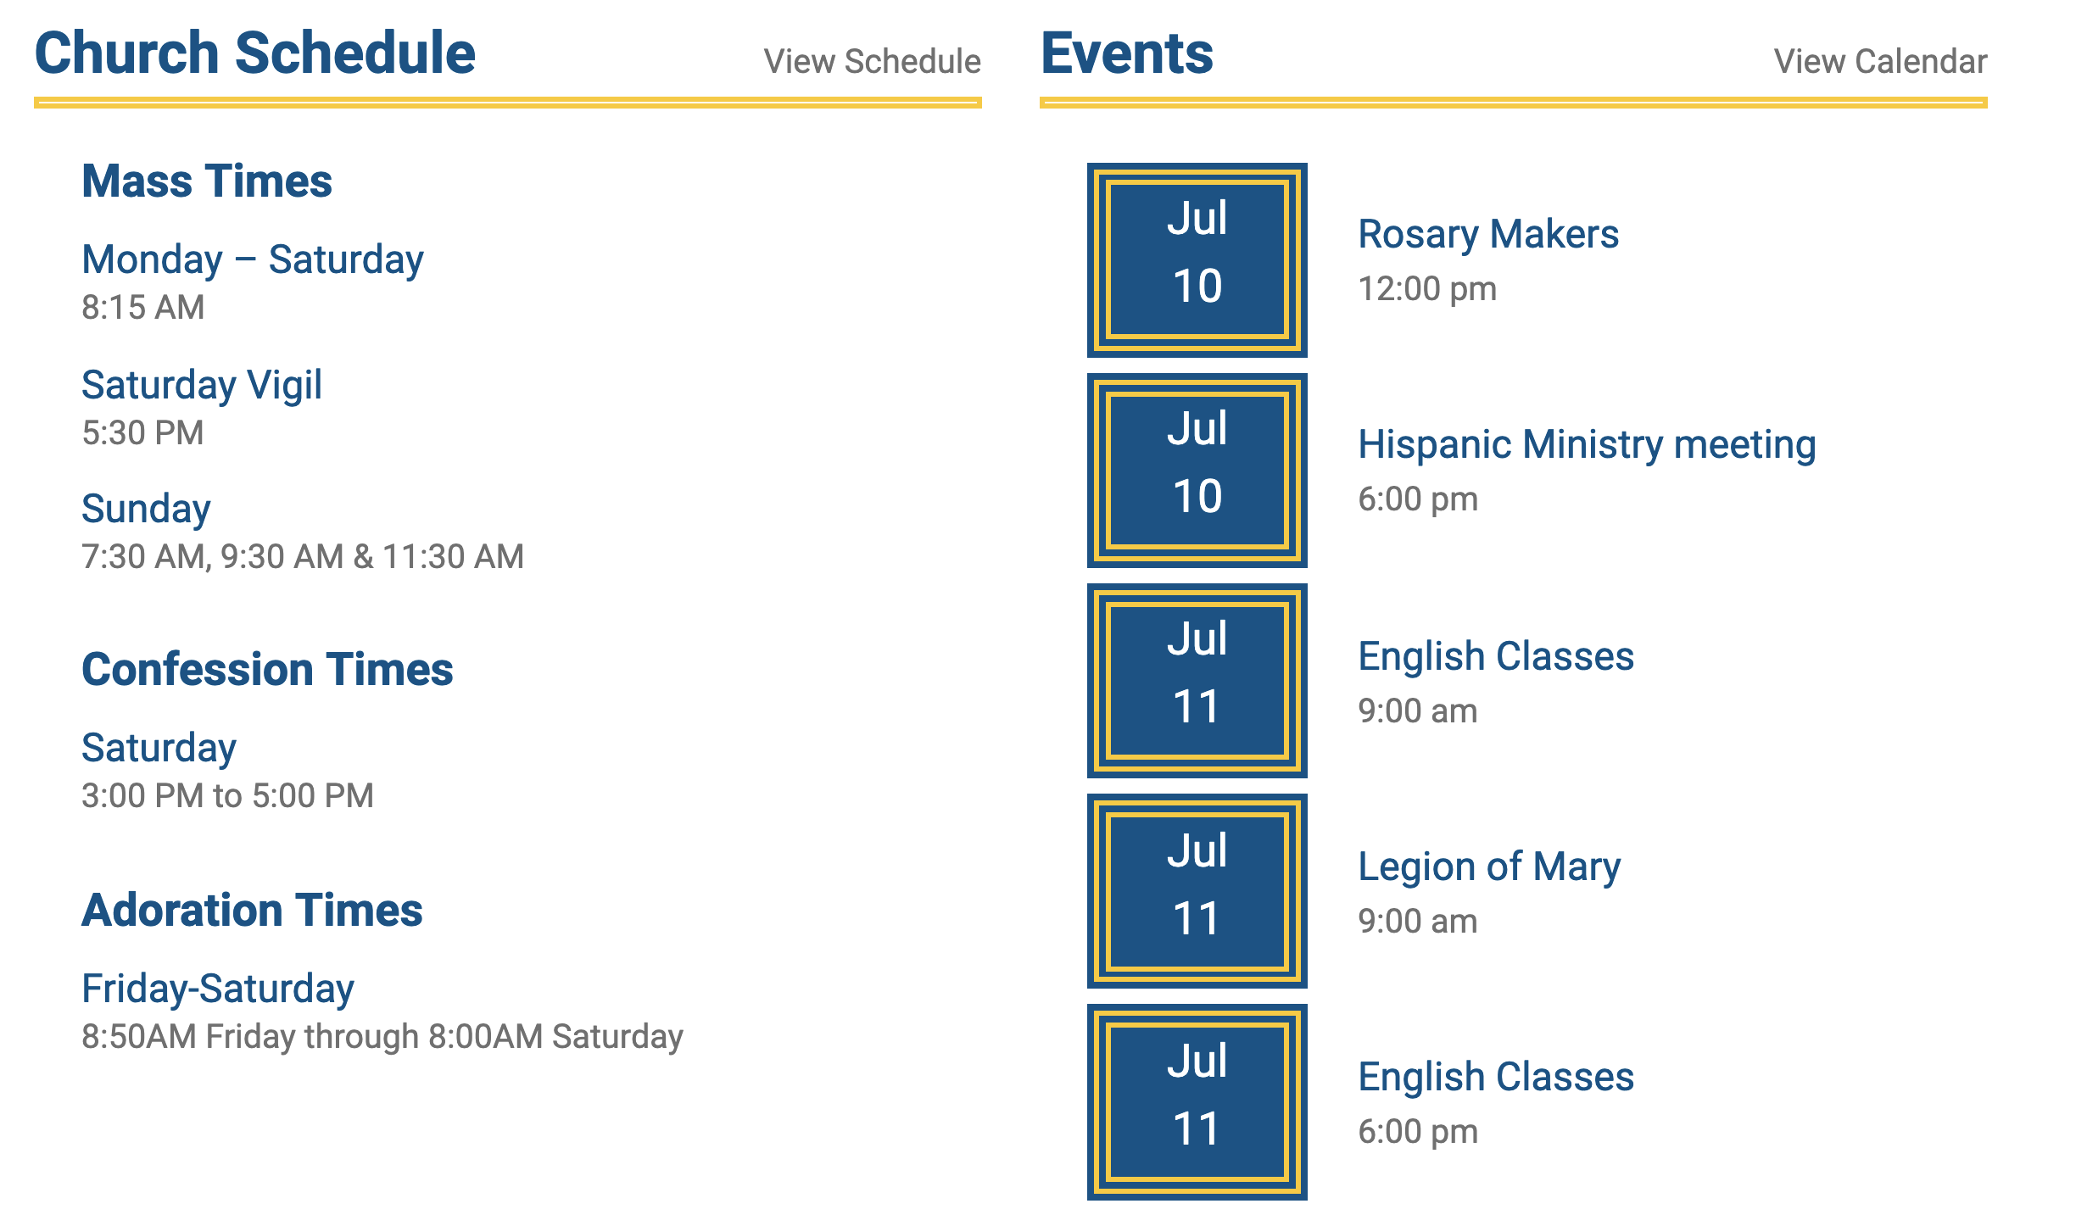Select the Saturday Vigil mass entry

click(x=201, y=386)
